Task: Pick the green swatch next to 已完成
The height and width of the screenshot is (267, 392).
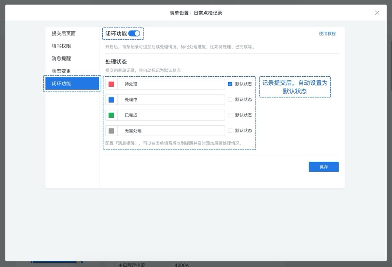Action: [x=111, y=115]
